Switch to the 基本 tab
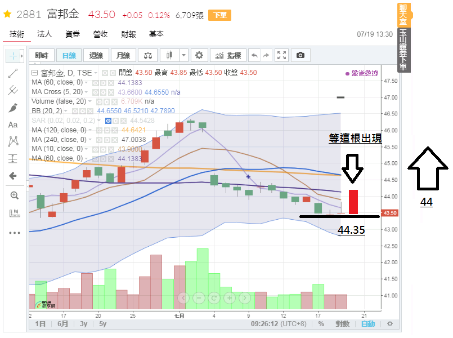Viewport: 453px width, 338px height. pos(156,34)
